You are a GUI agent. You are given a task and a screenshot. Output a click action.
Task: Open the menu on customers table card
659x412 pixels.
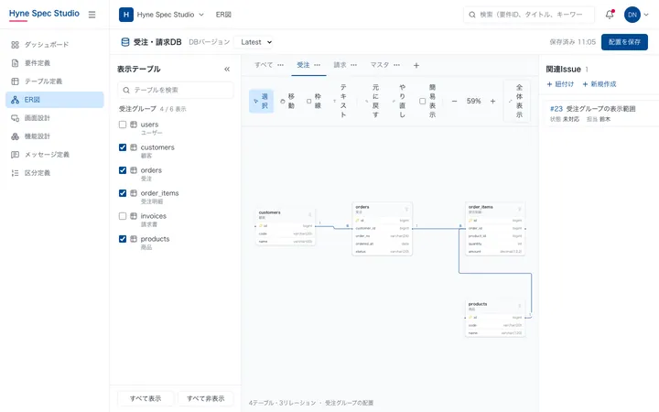pyautogui.click(x=309, y=214)
